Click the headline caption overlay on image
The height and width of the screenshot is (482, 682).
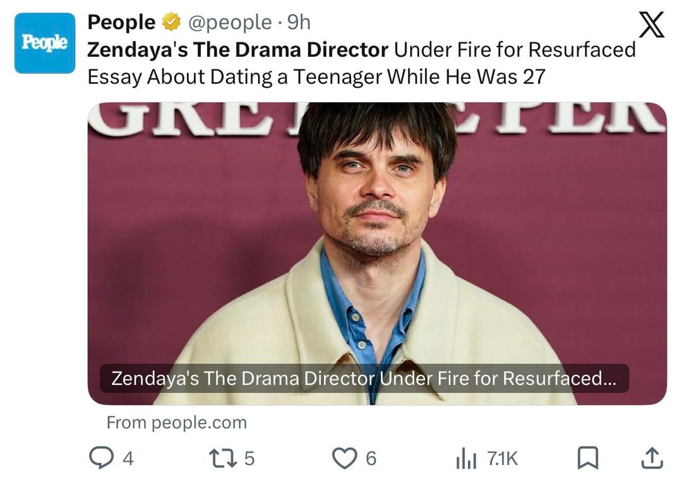point(364,379)
